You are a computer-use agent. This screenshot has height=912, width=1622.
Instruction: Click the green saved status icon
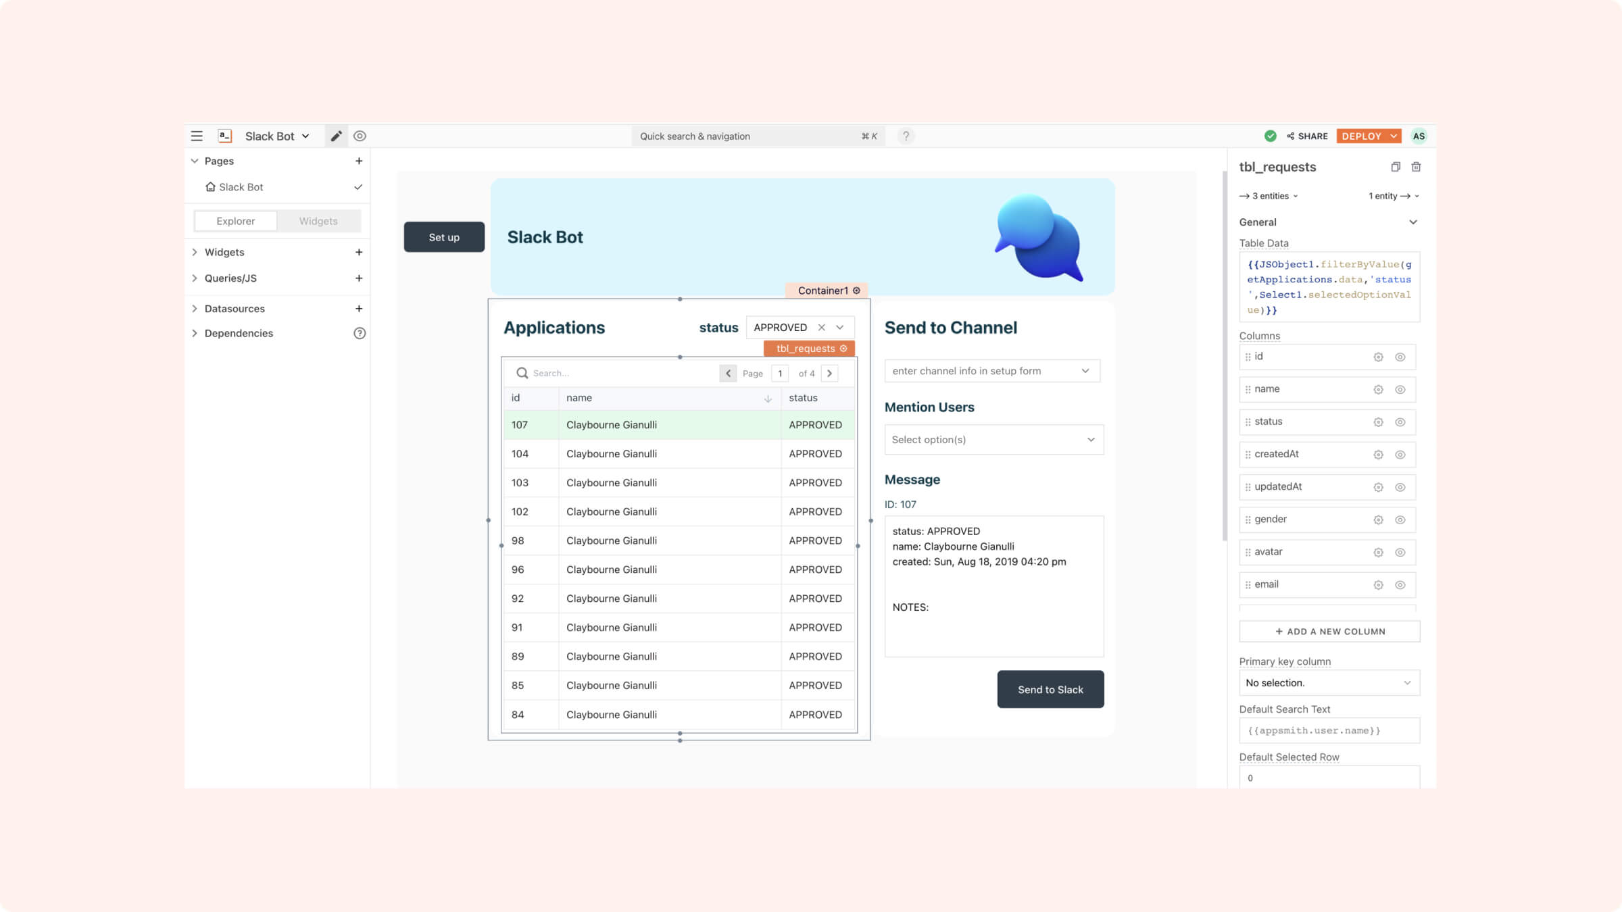coord(1270,136)
